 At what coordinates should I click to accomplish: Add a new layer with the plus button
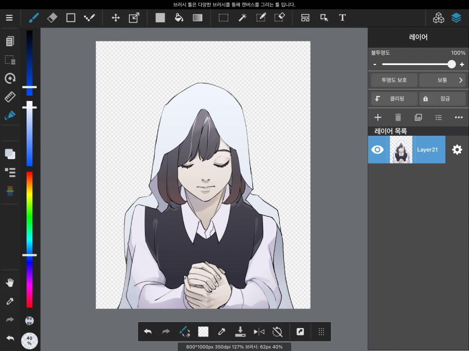[377, 117]
